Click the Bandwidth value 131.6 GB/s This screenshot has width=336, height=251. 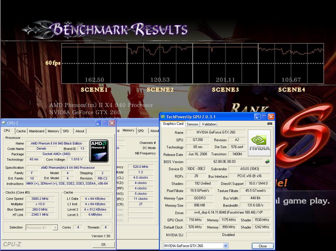[255, 205]
